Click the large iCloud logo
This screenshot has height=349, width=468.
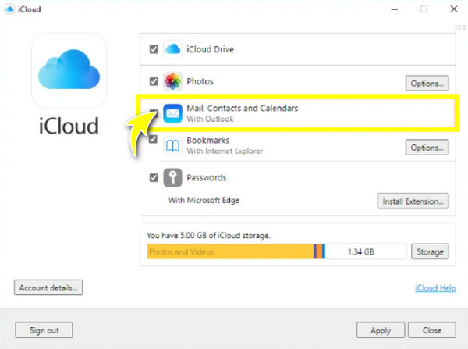click(69, 70)
